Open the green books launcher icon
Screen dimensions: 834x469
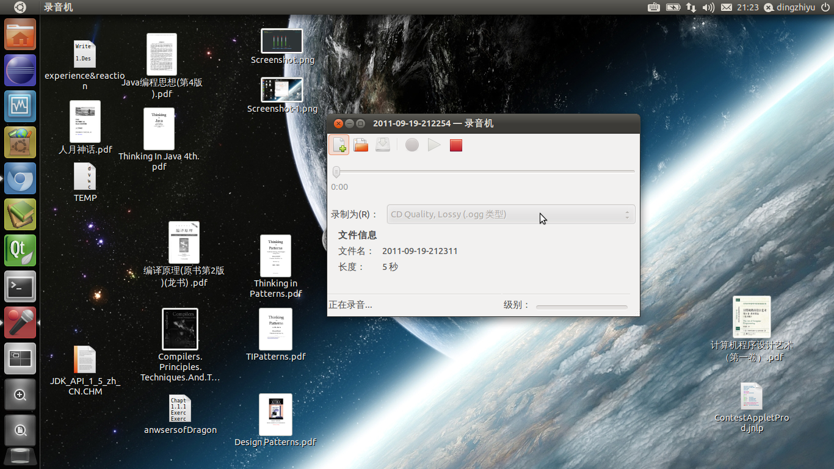(20, 214)
